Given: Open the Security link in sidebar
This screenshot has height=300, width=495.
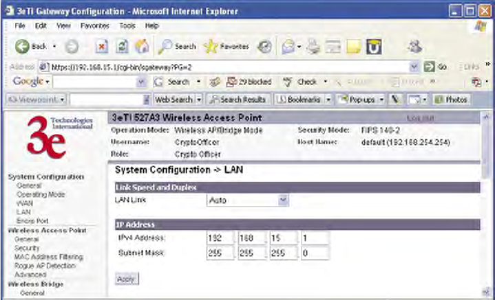Looking at the screenshot, I should click(x=27, y=248).
